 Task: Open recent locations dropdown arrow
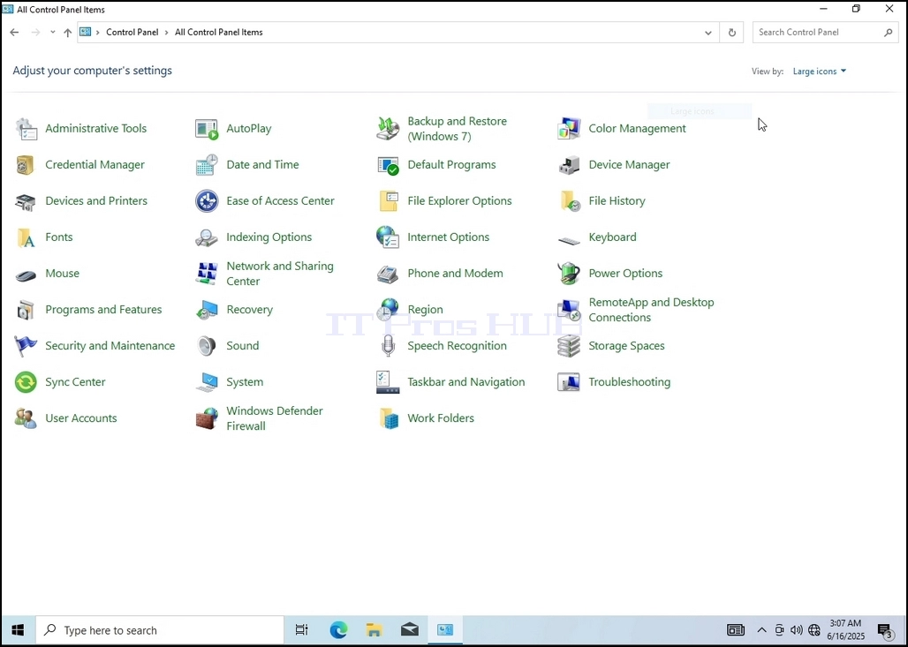point(53,33)
